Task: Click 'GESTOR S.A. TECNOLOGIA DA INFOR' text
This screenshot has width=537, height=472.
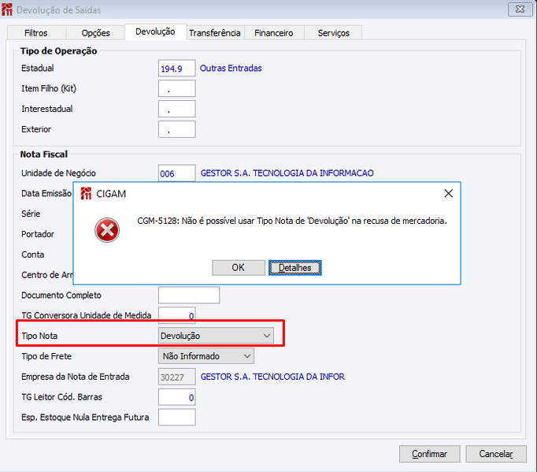Action: pyautogui.click(x=272, y=377)
